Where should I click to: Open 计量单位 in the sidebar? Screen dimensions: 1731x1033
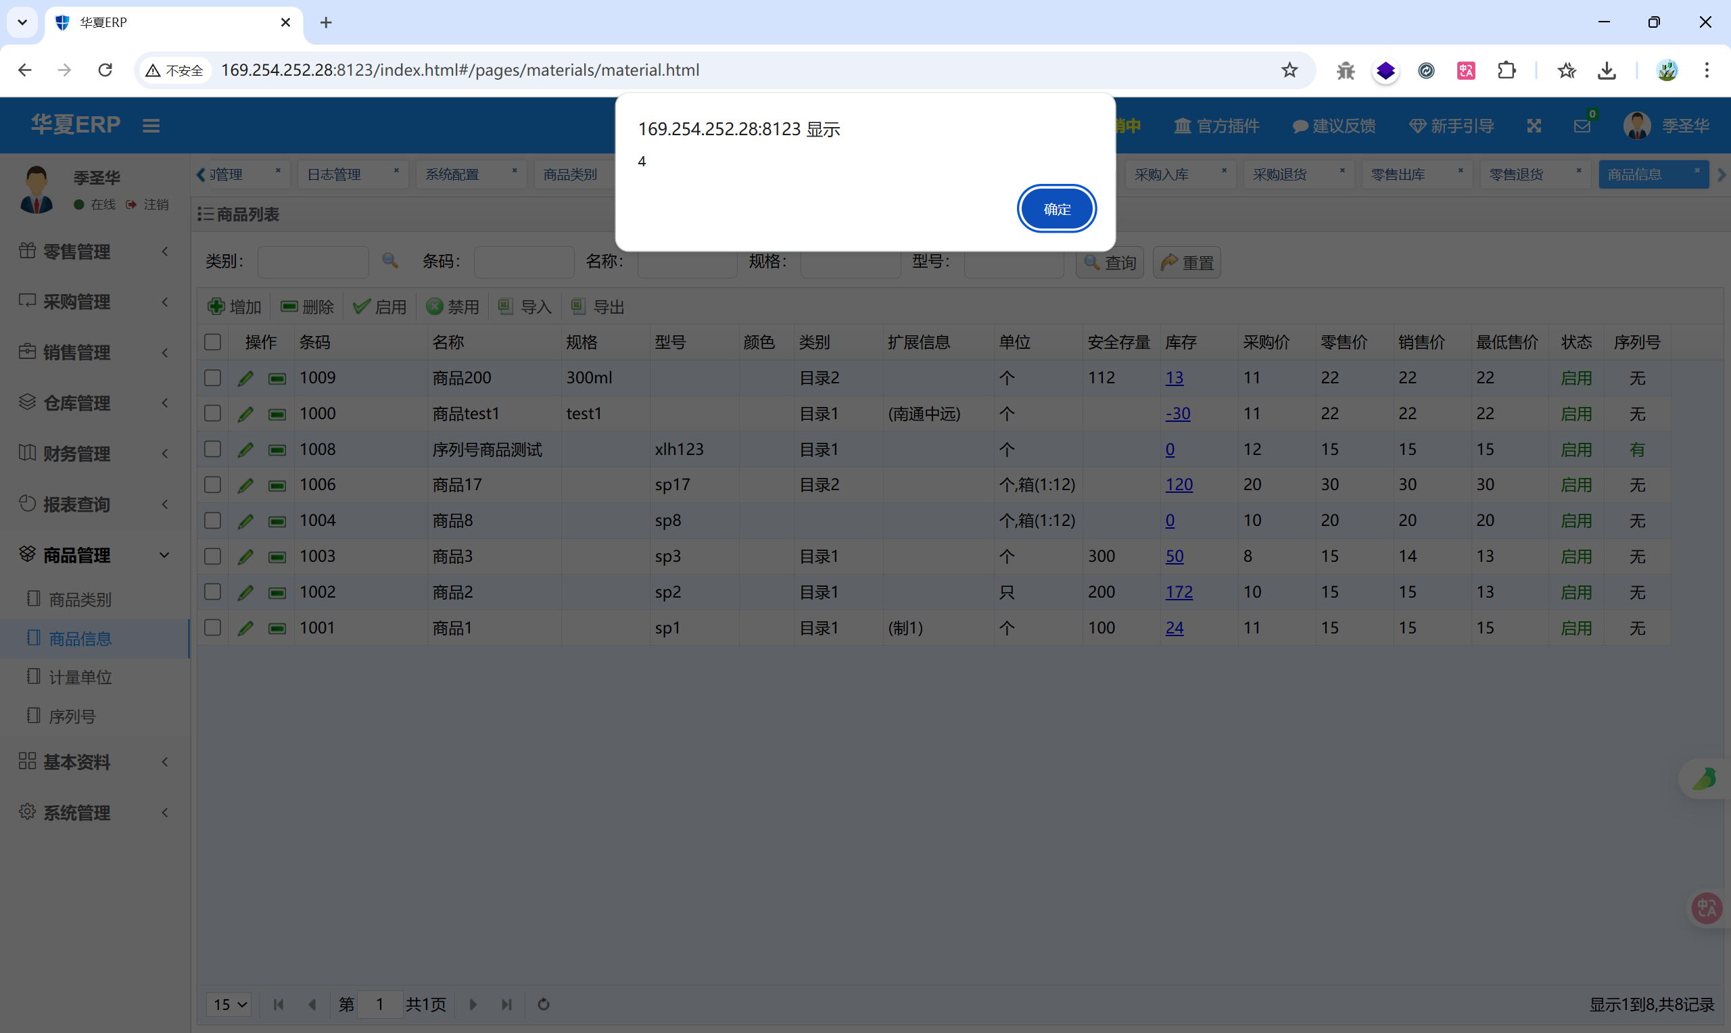pos(80,677)
